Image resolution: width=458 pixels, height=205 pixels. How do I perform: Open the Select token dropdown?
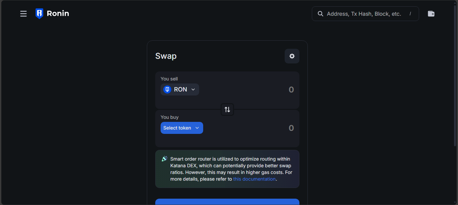182,128
